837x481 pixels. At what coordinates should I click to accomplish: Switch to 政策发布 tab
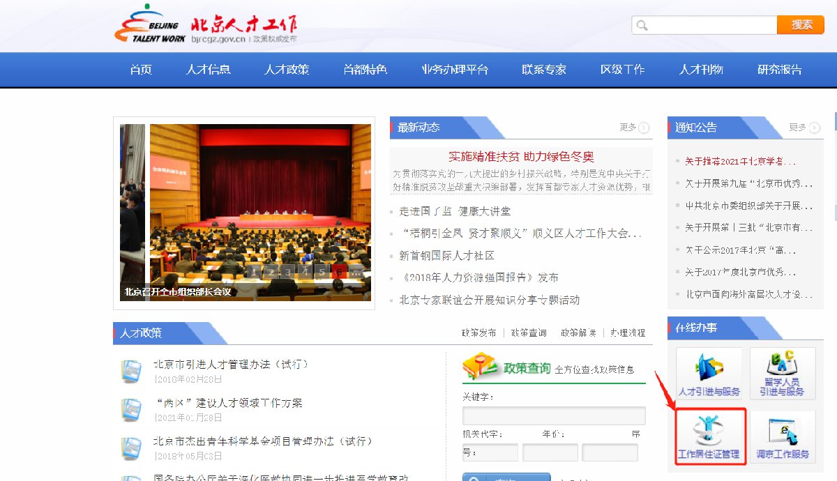(479, 333)
